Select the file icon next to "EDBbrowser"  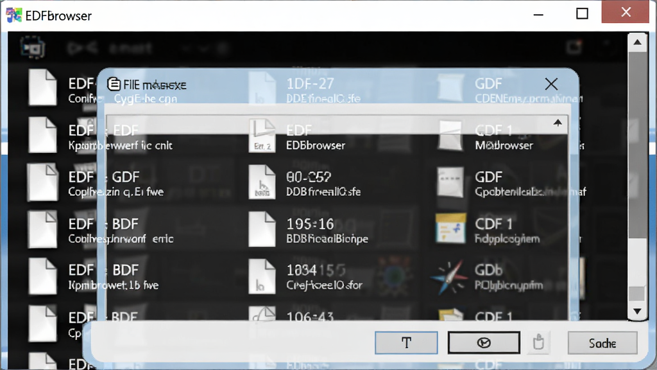262,135
